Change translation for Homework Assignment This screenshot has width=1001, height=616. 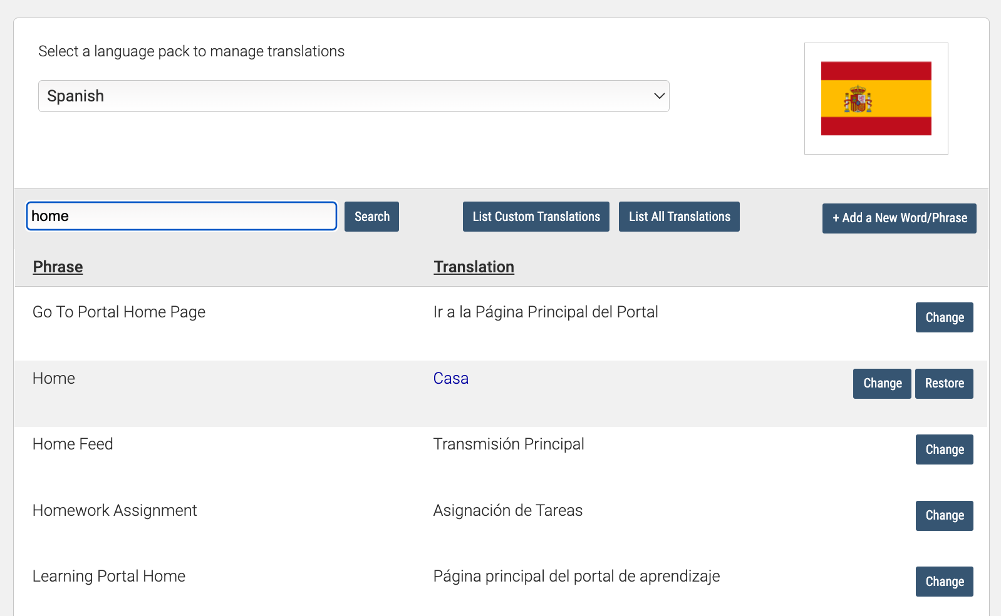[944, 516]
